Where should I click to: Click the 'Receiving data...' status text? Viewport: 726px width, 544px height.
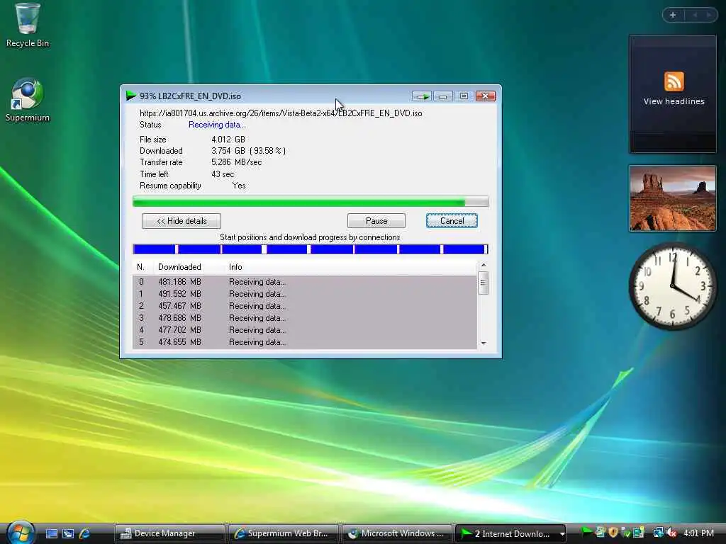pos(217,125)
